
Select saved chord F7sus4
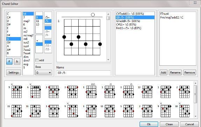point(178,14)
